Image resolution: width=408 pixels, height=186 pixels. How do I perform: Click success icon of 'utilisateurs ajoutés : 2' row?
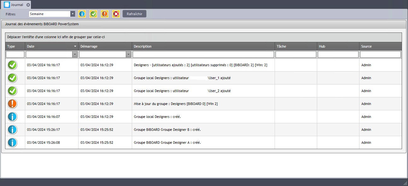coord(12,65)
